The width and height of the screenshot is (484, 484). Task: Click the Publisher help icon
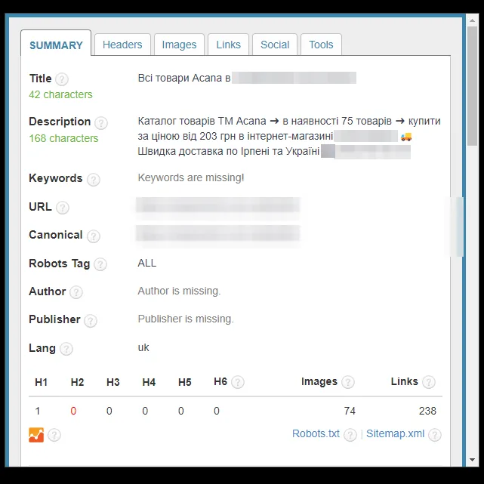[x=91, y=321]
